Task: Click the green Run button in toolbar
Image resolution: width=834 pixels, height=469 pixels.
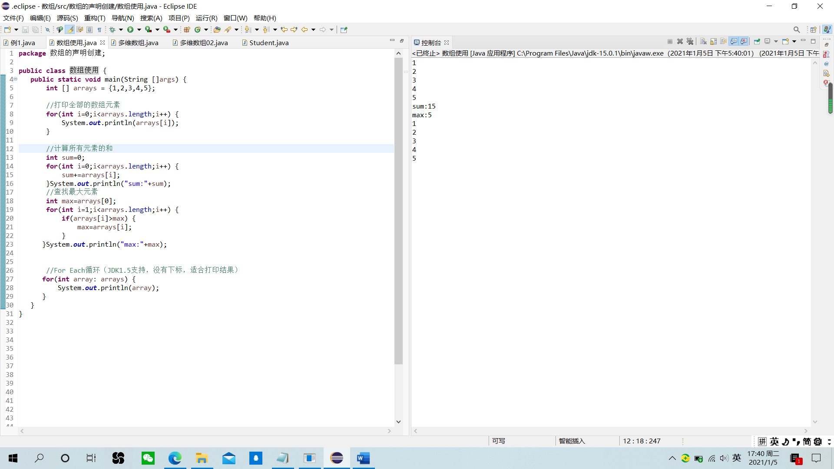Action: (x=130, y=30)
